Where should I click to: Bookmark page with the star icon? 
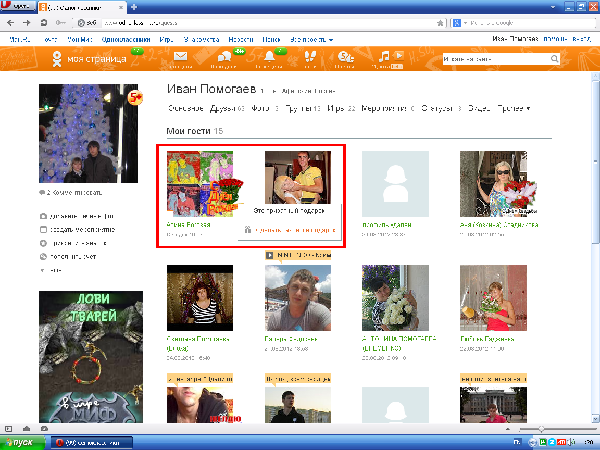point(441,23)
